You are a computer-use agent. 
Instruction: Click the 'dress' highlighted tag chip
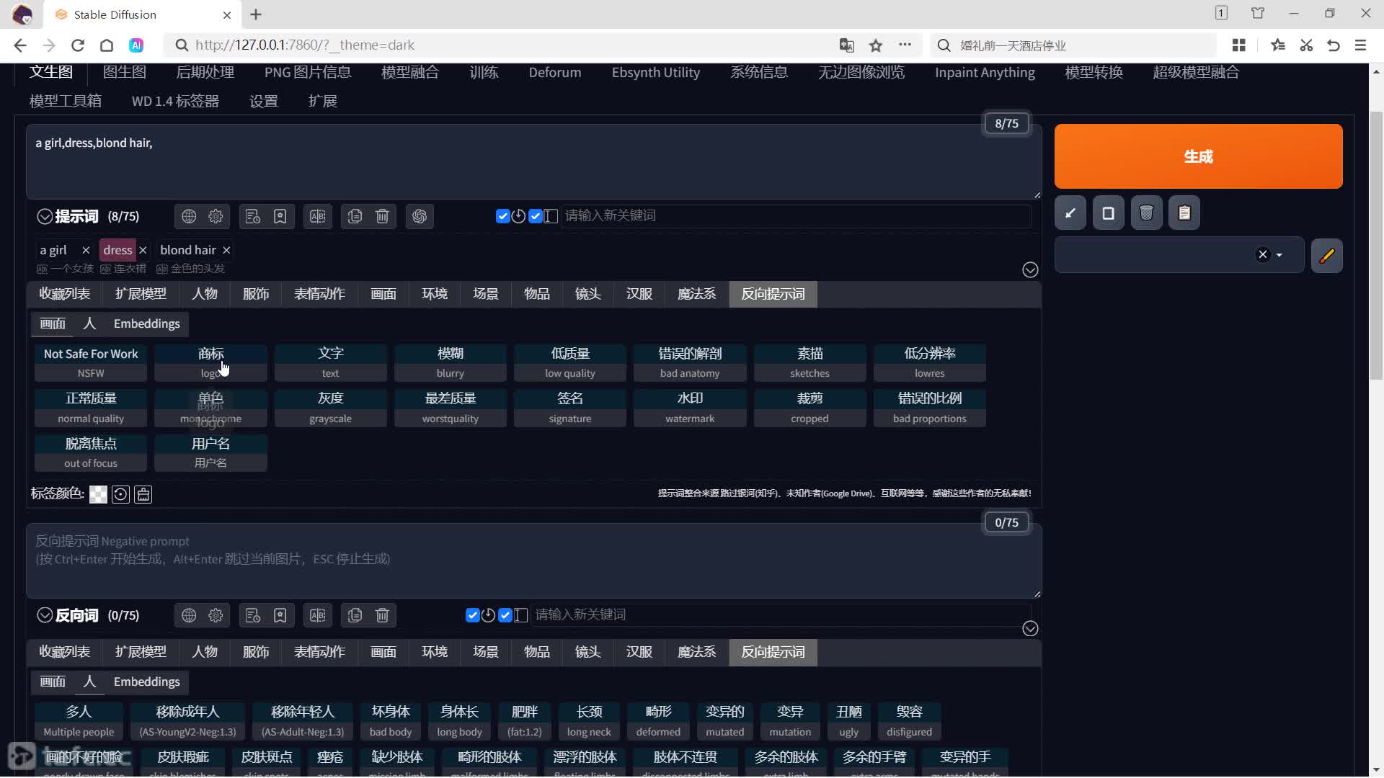click(117, 250)
